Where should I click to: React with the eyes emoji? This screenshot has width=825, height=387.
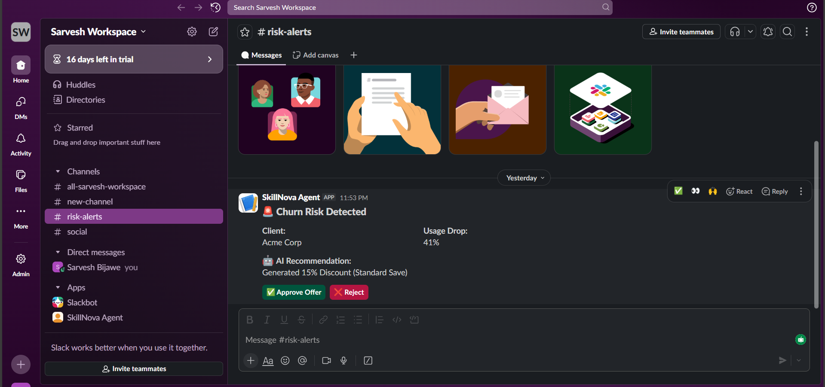coord(696,191)
